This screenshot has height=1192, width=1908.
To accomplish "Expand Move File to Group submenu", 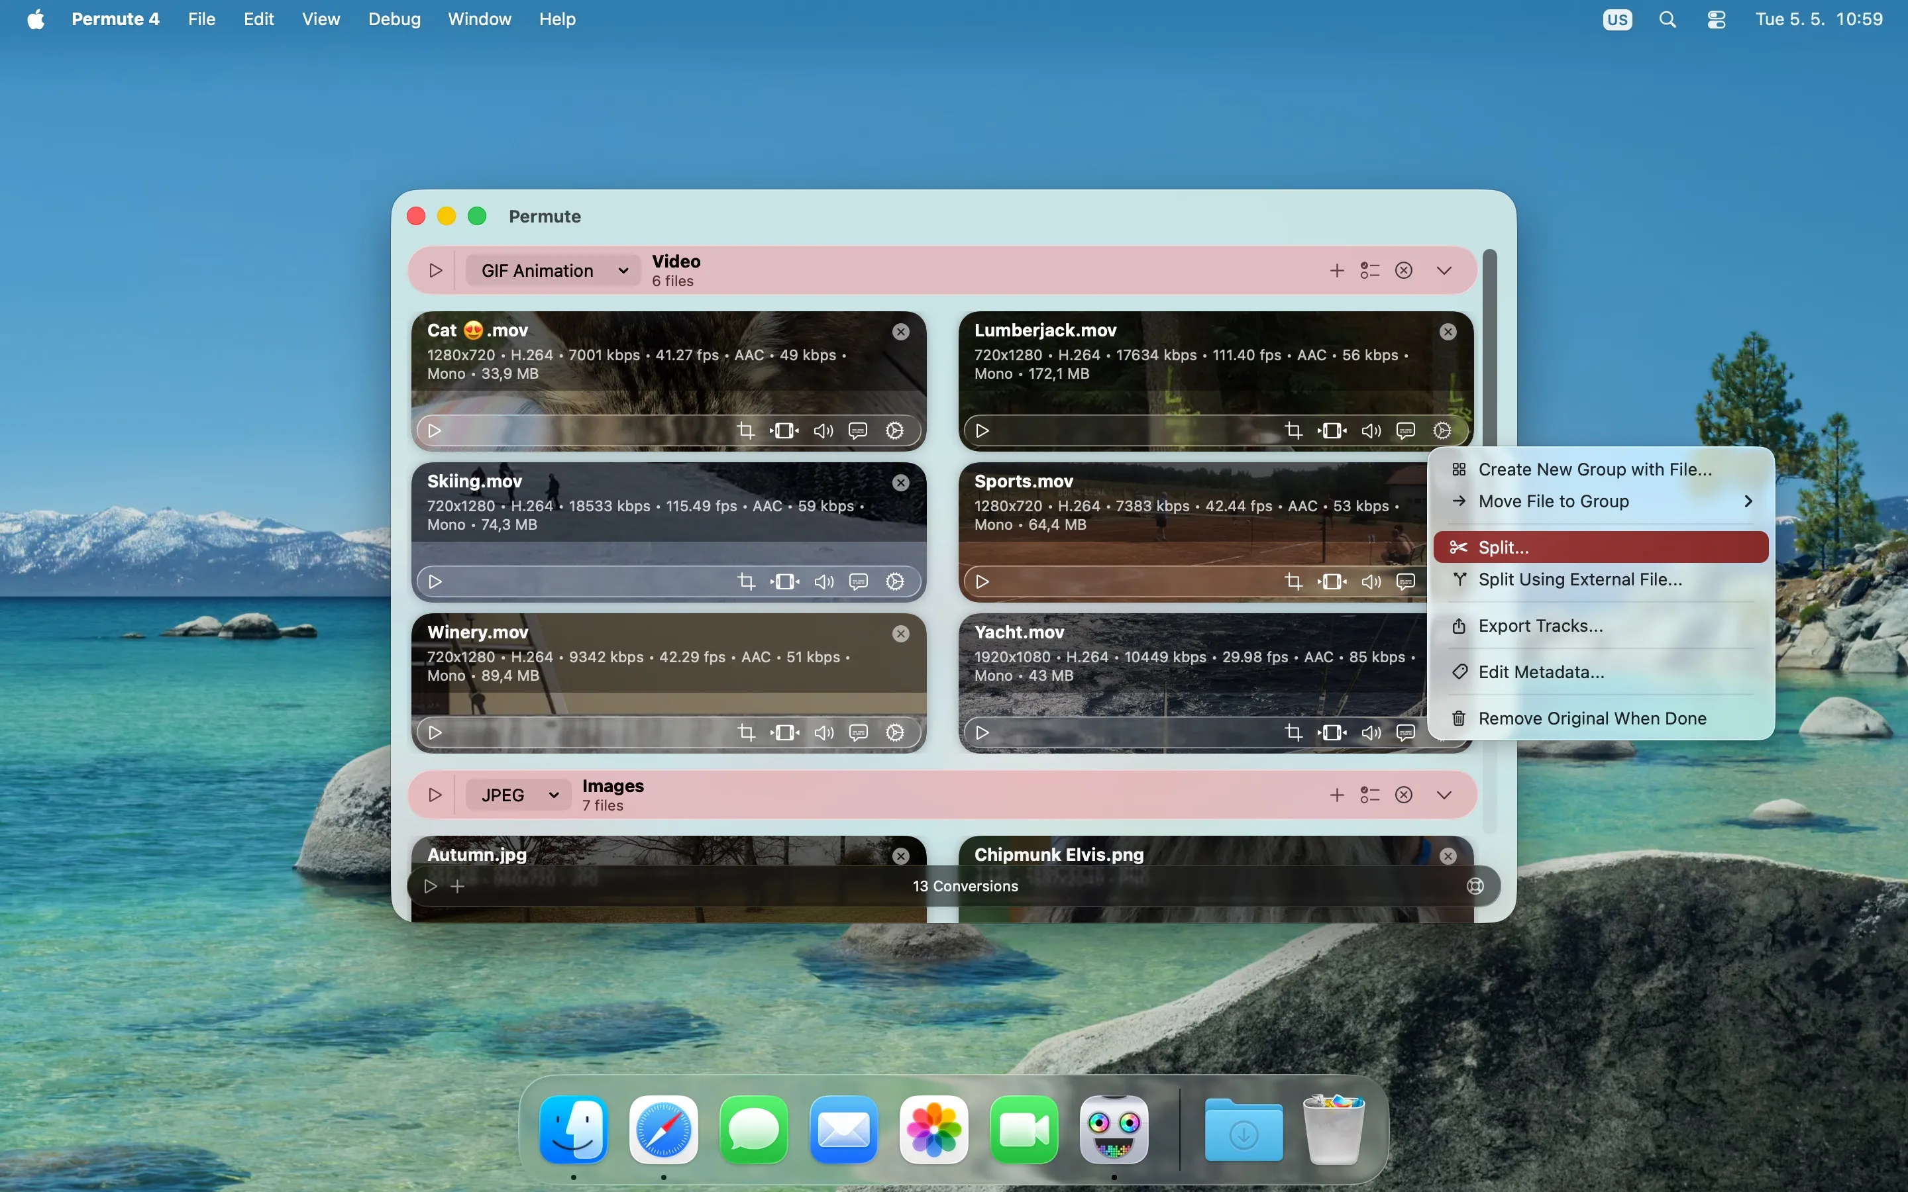I will tap(1601, 501).
